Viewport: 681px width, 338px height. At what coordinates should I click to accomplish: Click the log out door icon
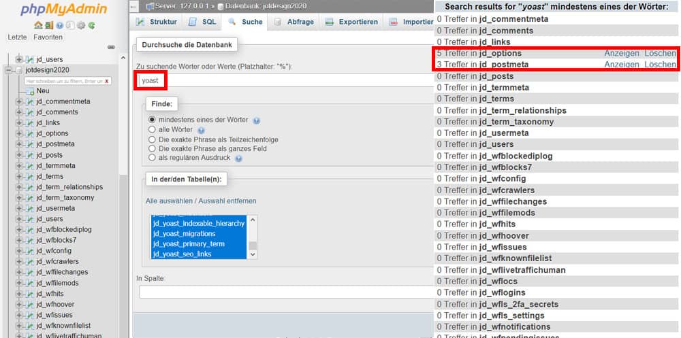[x=48, y=26]
